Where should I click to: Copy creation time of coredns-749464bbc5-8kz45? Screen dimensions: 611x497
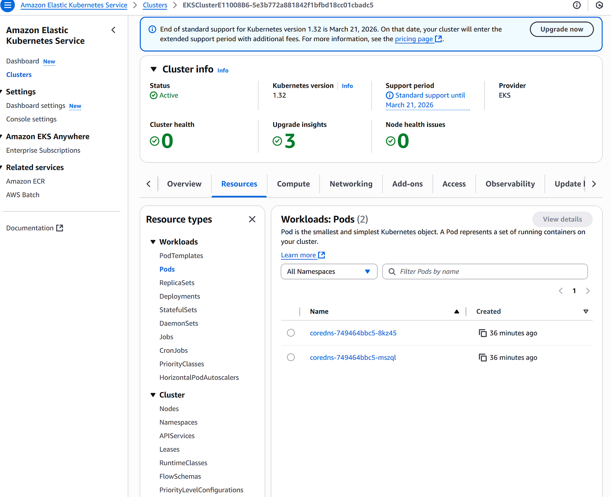coord(483,333)
